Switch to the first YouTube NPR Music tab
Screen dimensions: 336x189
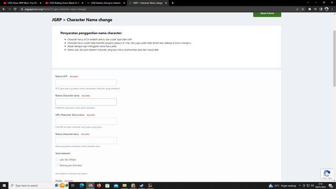22,3
